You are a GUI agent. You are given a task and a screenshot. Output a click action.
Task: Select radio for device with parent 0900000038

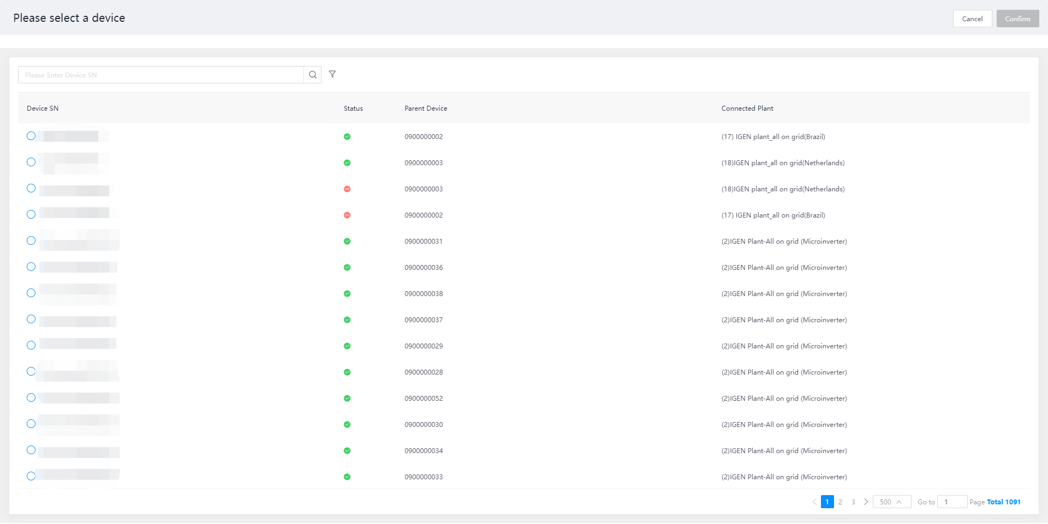[31, 293]
